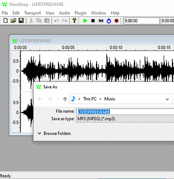Click the Copy toolbar icon
The height and width of the screenshot is (179, 174).
tap(39, 21)
